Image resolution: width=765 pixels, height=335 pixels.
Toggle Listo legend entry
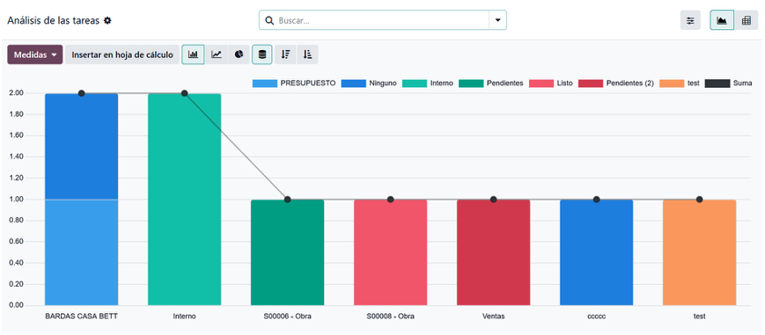551,84
